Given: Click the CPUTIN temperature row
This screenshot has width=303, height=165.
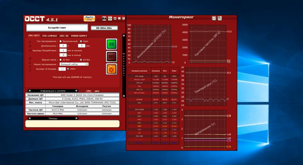Looking at the screenshot, I should (x=154, y=100).
